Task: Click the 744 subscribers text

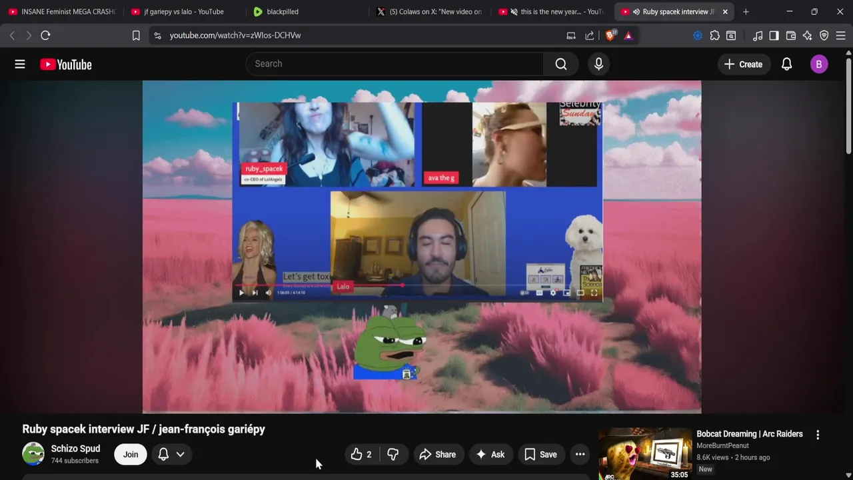Action: tap(75, 461)
